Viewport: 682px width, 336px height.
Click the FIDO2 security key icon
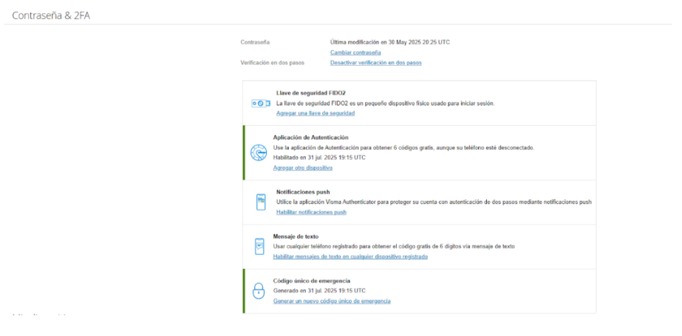[x=261, y=103]
